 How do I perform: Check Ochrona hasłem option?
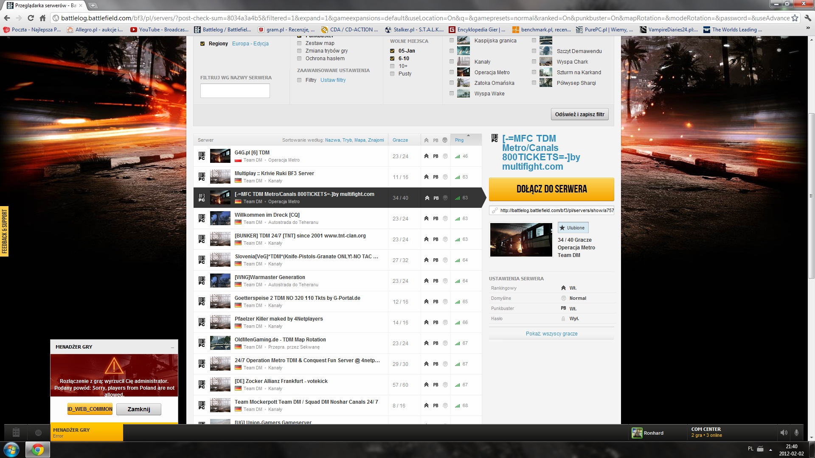(299, 59)
